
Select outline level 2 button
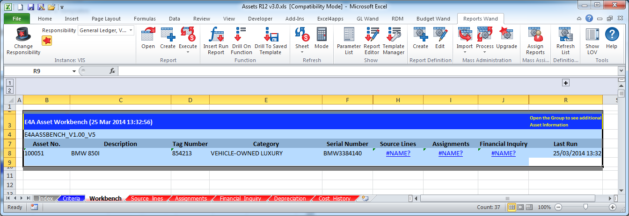coord(9,90)
